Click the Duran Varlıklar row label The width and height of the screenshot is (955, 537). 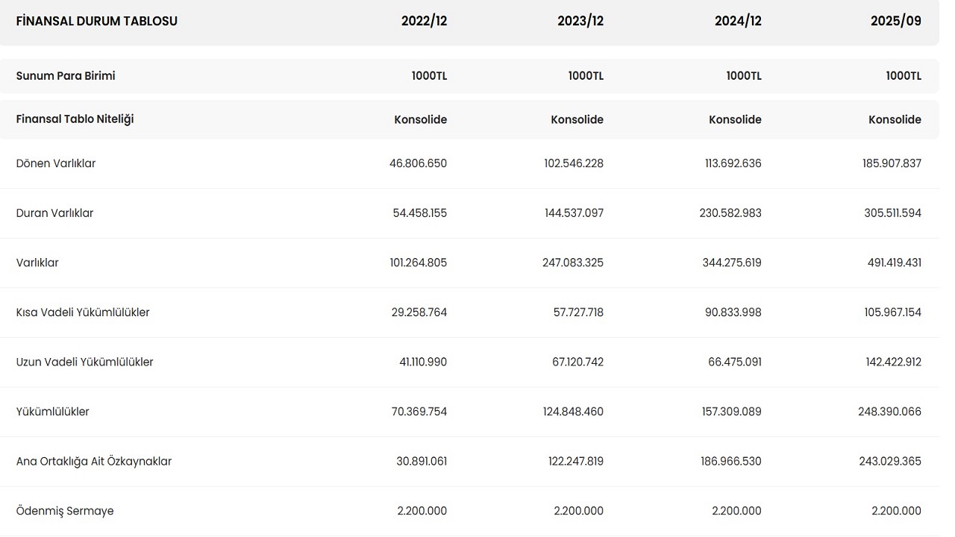pyautogui.click(x=54, y=213)
